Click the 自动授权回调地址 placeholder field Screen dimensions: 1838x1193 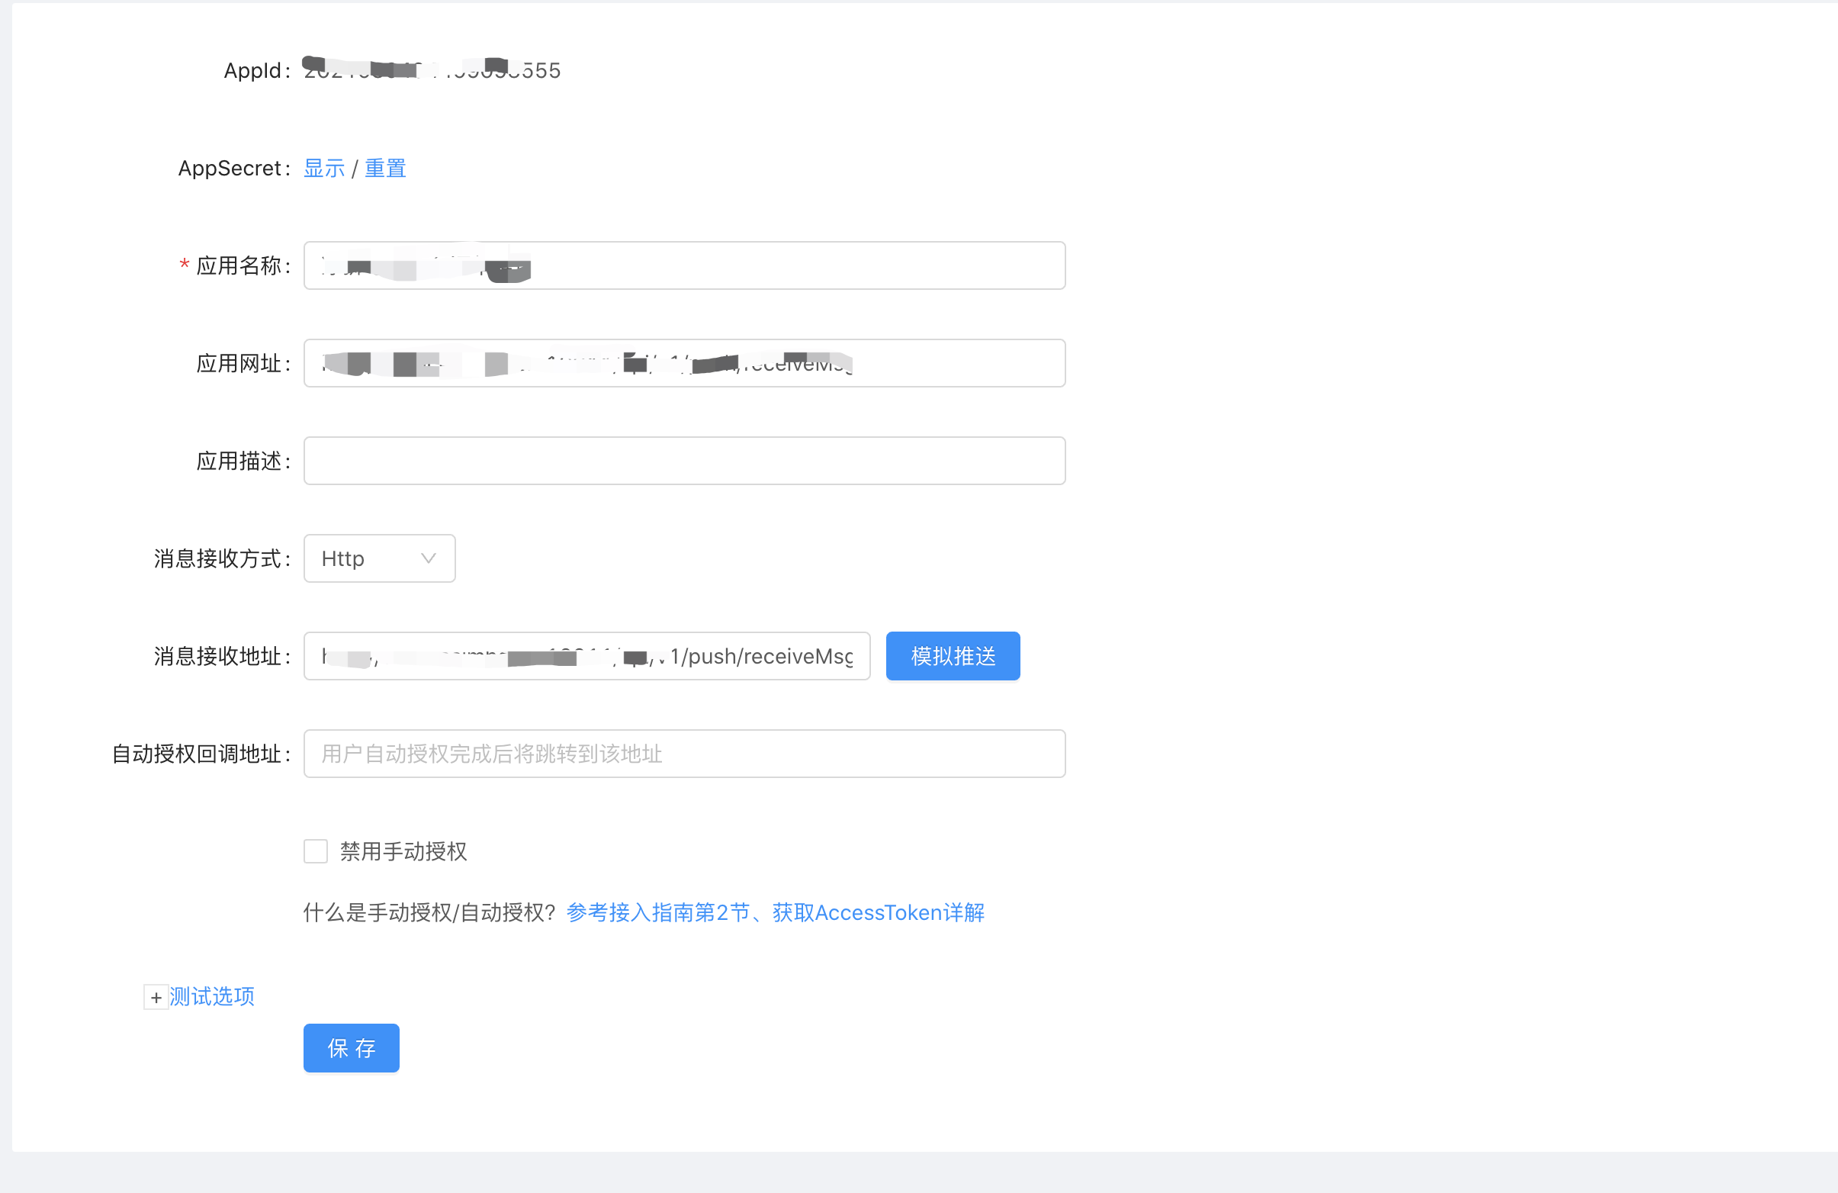(683, 753)
